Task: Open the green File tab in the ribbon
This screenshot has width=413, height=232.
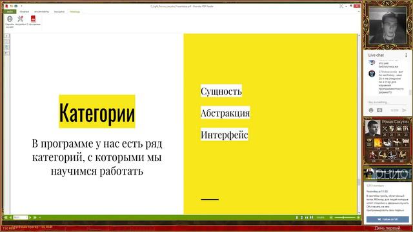Action: coord(10,12)
